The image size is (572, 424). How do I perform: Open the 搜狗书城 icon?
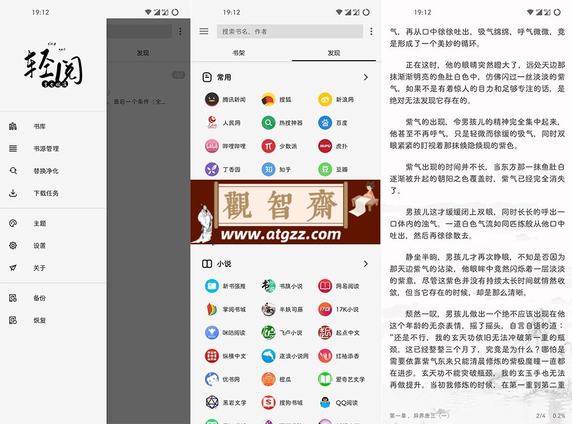(x=268, y=403)
